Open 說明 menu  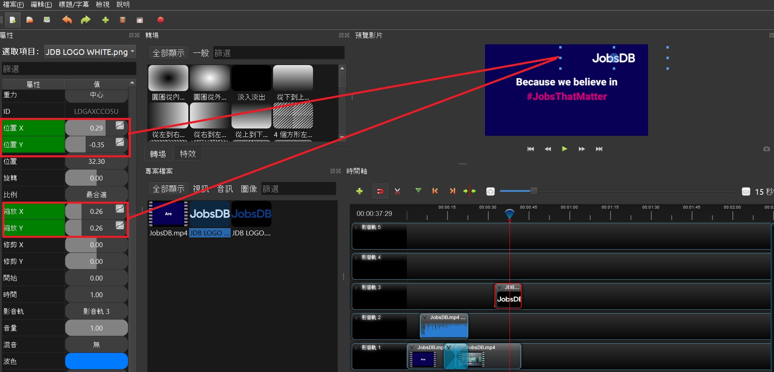pos(123,4)
